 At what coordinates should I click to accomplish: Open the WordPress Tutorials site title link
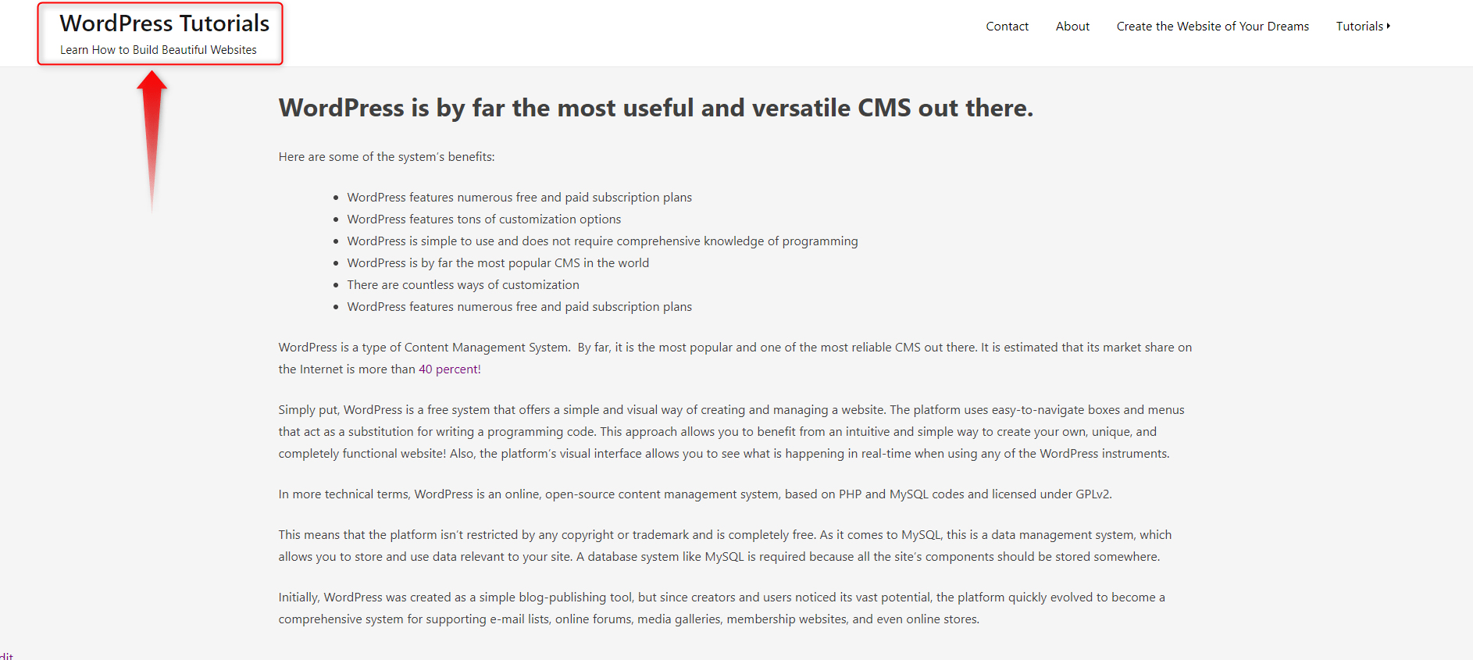tap(165, 23)
